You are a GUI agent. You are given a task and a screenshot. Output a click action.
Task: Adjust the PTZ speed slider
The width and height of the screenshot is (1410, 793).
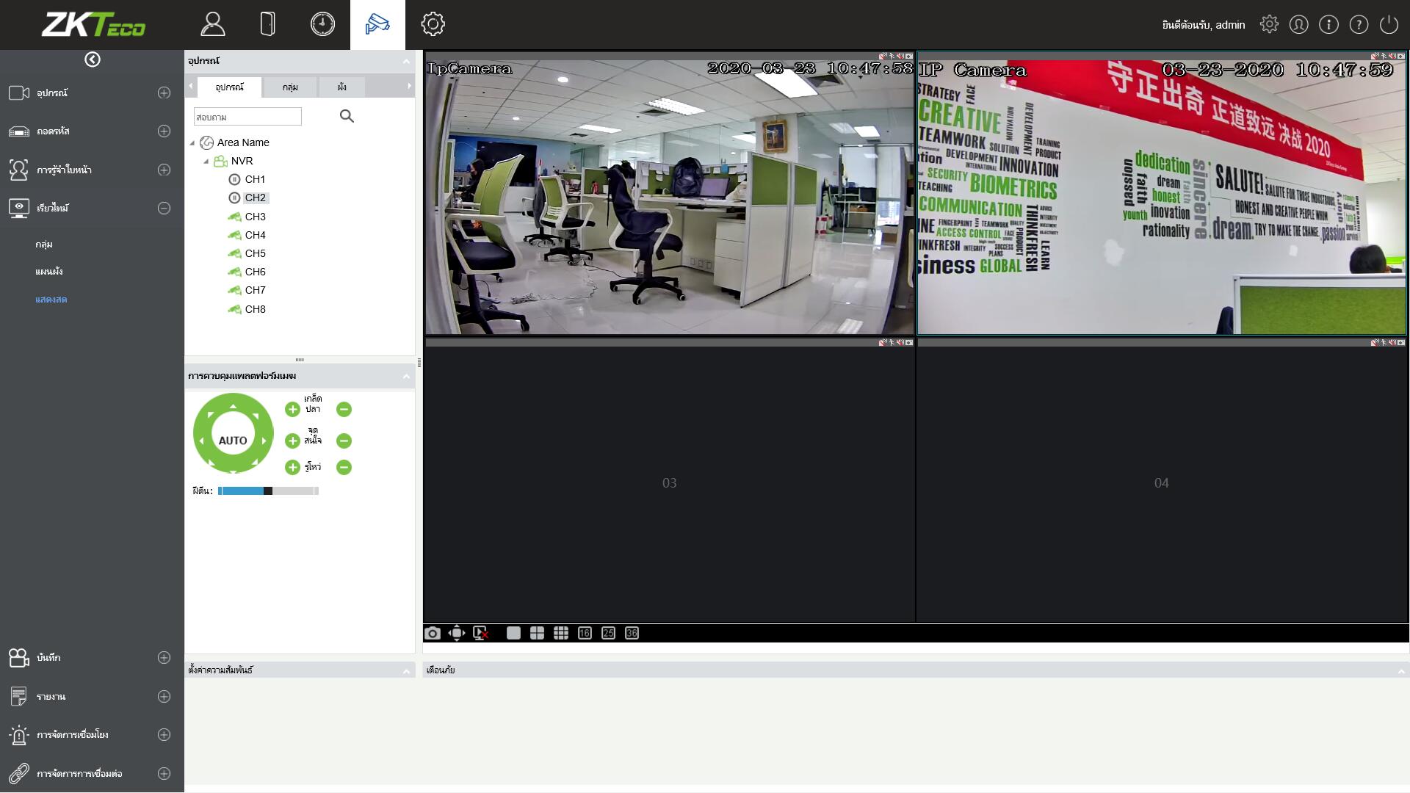click(x=268, y=490)
